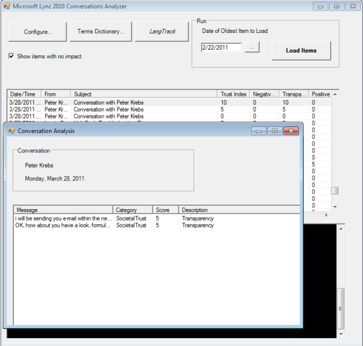Select the 'OK, how about you have a look' message

(63, 225)
